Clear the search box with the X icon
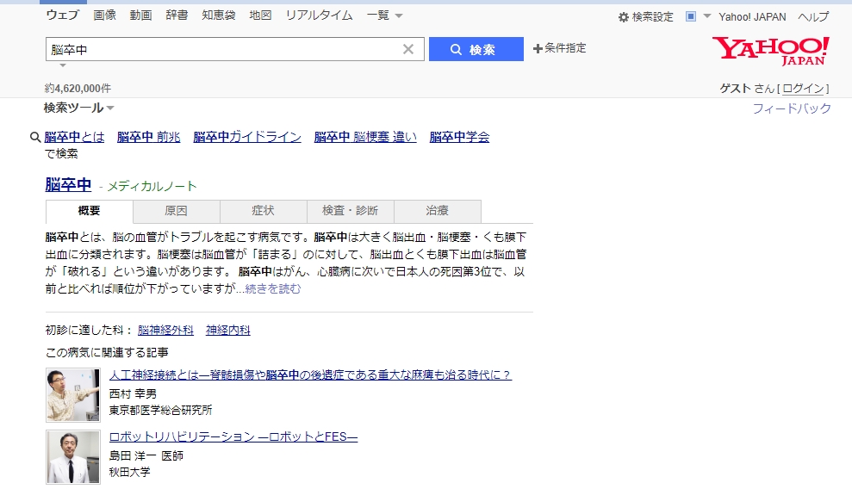This screenshot has height=489, width=852. click(x=408, y=49)
